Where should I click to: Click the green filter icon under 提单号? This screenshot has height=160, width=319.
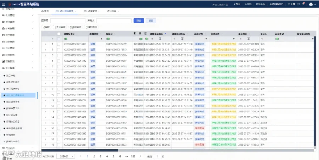click(108, 38)
